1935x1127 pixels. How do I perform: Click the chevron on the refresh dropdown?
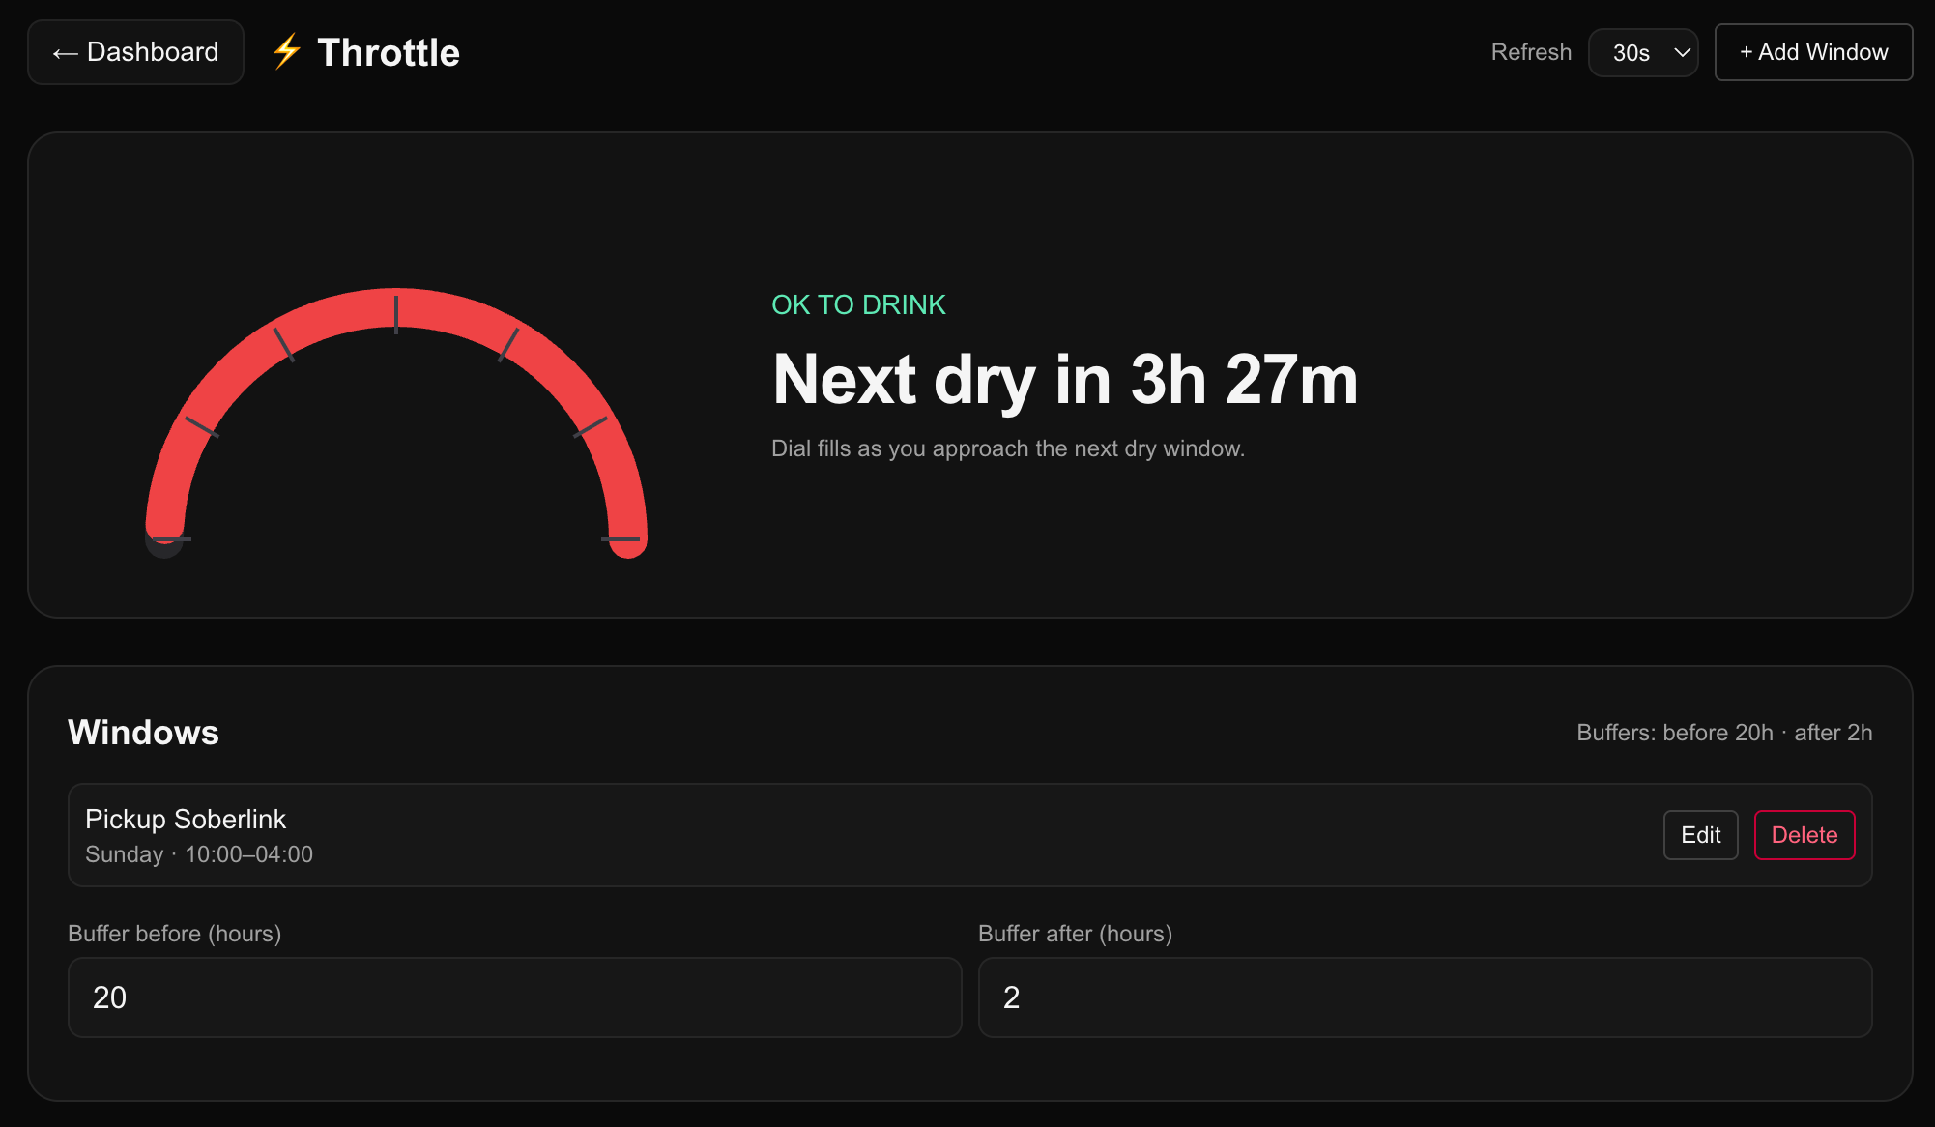[x=1682, y=52]
